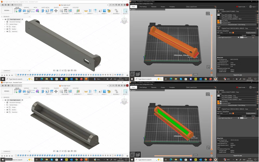Expand Named Views in tube-base Fusion browser

coord(5,105)
